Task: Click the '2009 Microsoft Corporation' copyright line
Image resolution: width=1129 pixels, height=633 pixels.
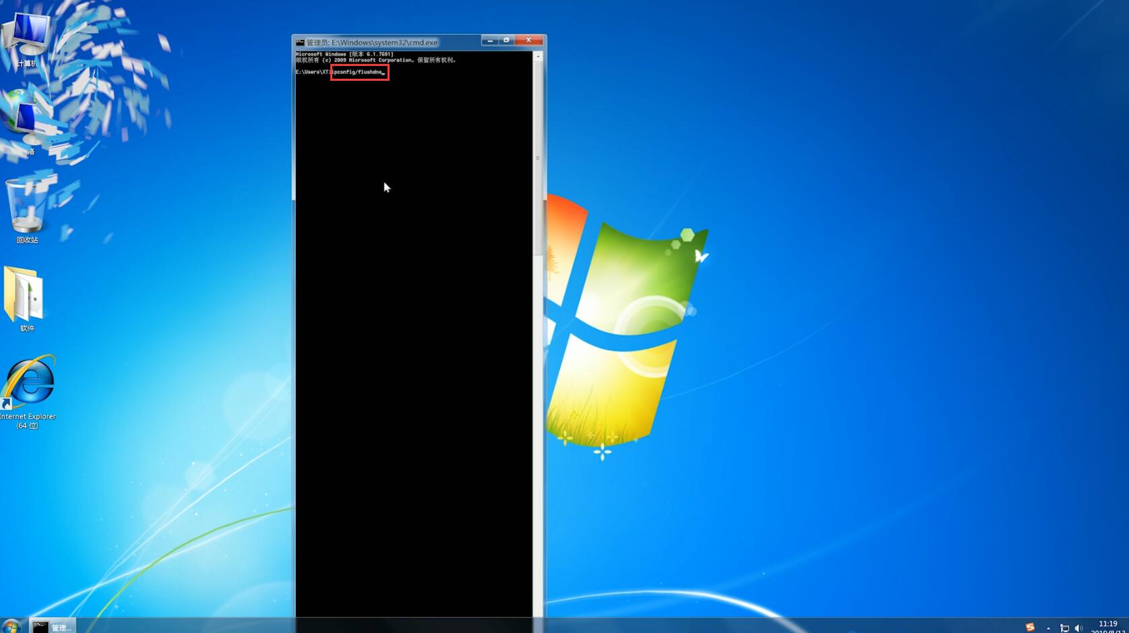Action: [376, 60]
